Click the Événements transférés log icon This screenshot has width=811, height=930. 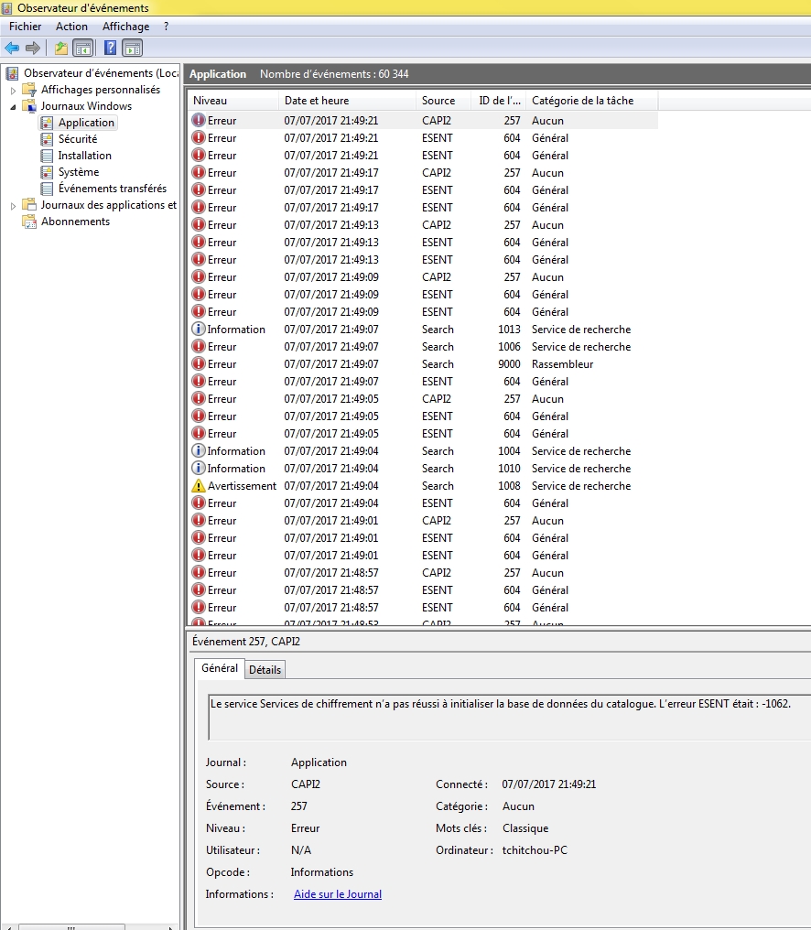click(47, 189)
